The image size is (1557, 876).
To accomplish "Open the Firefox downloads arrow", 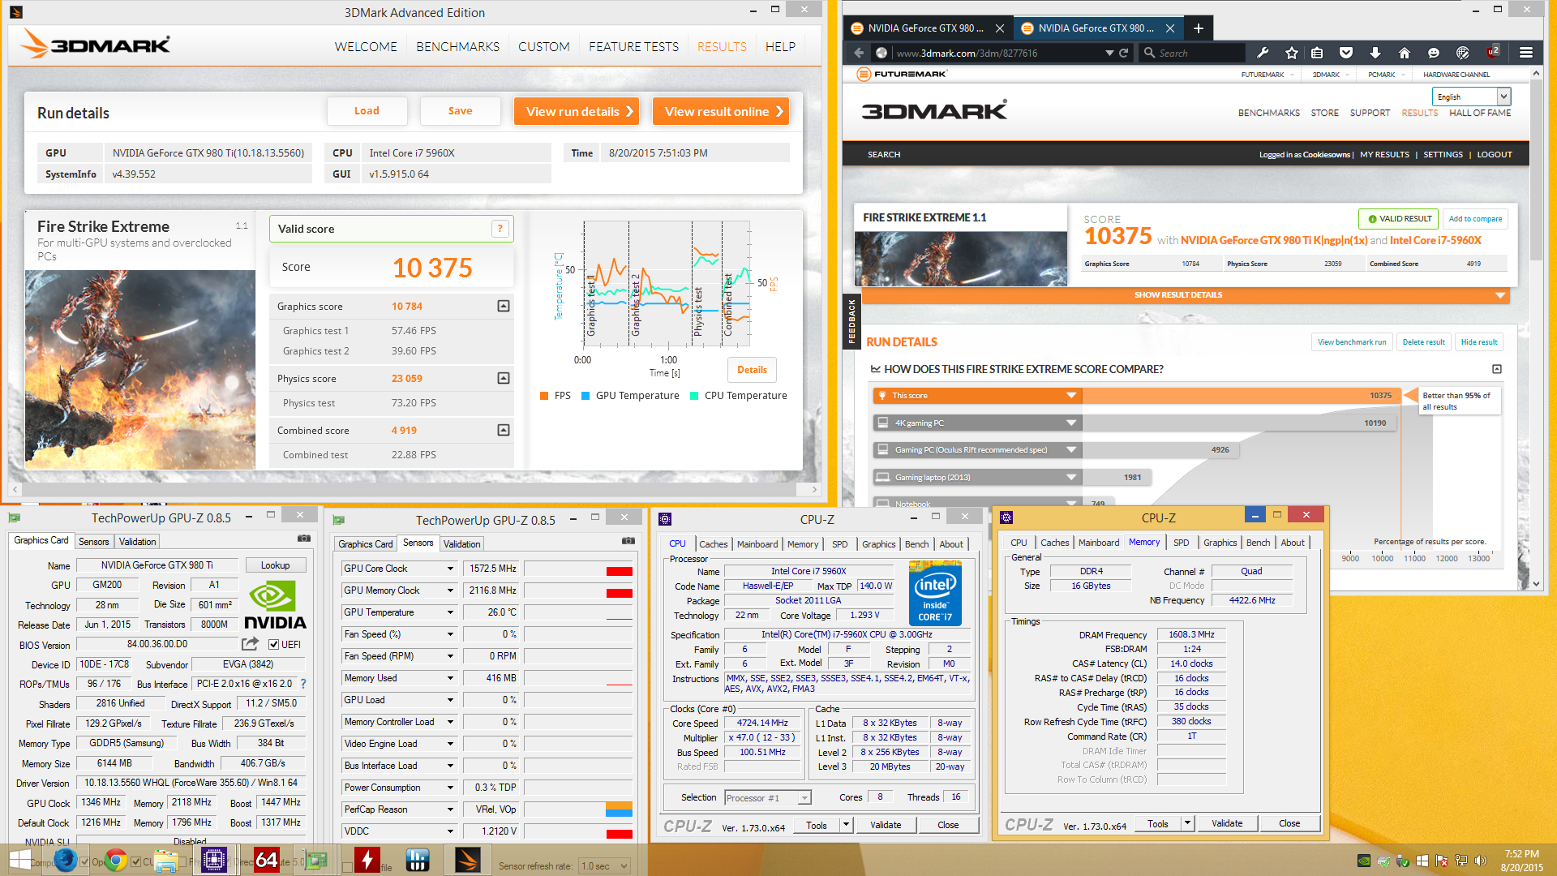I will tap(1375, 53).
